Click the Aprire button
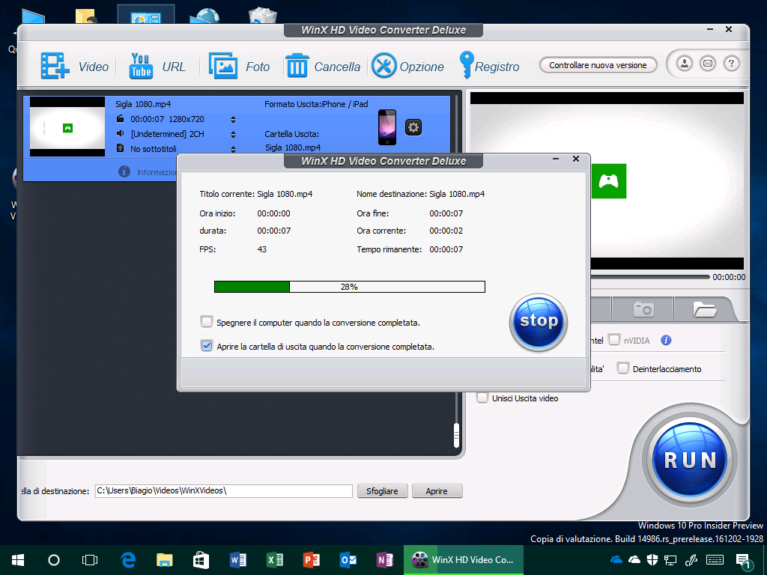 coord(437,491)
